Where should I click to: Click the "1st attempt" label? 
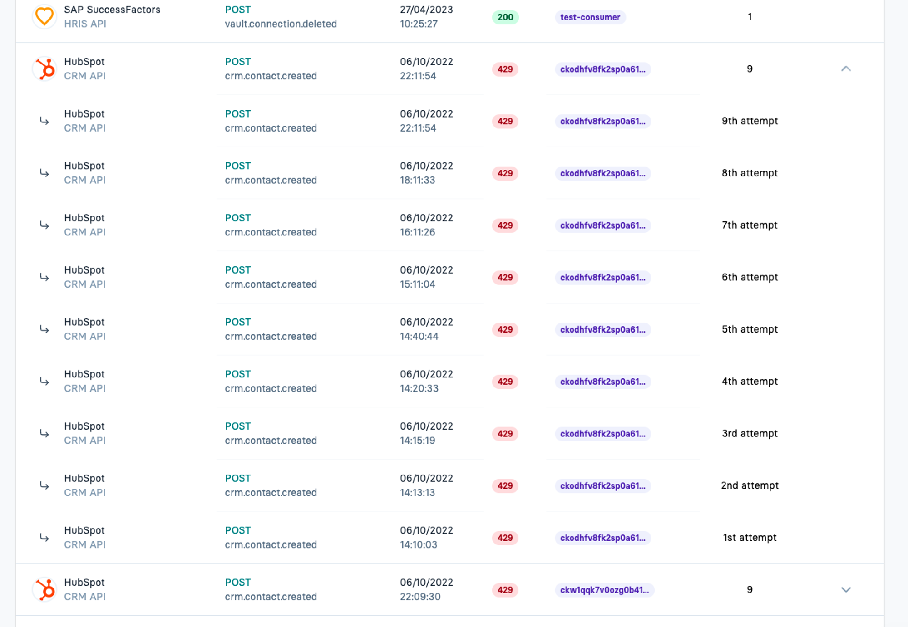pyautogui.click(x=750, y=538)
